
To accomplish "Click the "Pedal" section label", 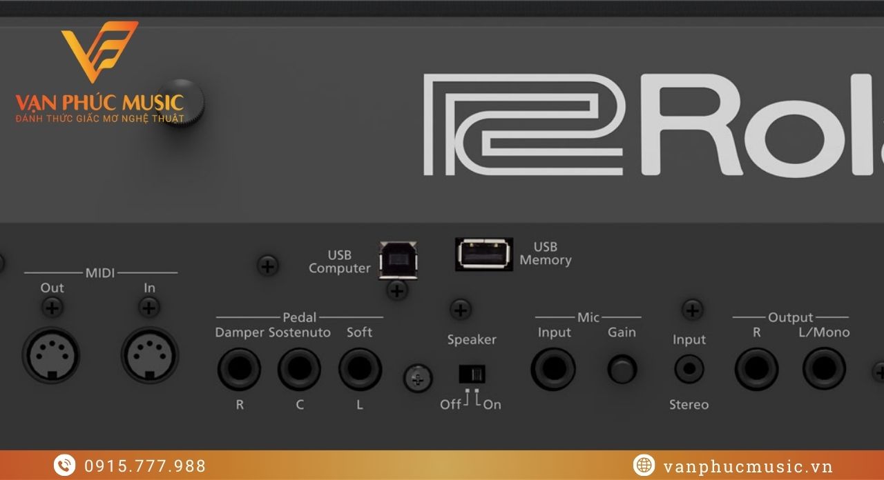I will click(x=299, y=317).
